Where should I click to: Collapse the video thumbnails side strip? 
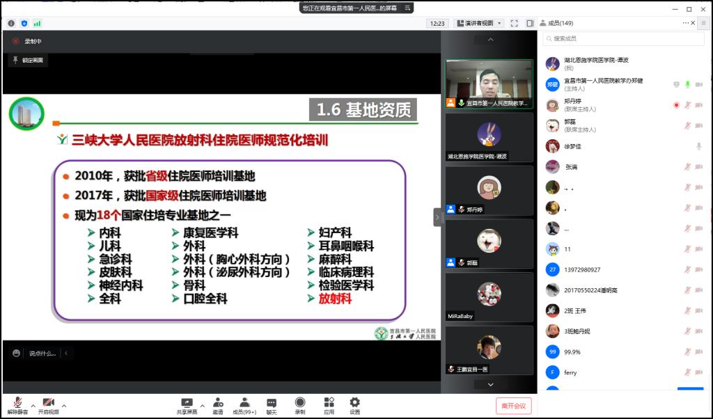click(x=437, y=217)
